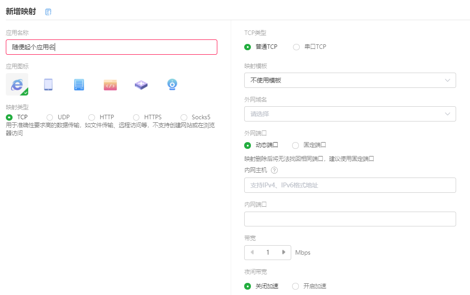Increase bandwidth with the right arrow

tap(284, 252)
